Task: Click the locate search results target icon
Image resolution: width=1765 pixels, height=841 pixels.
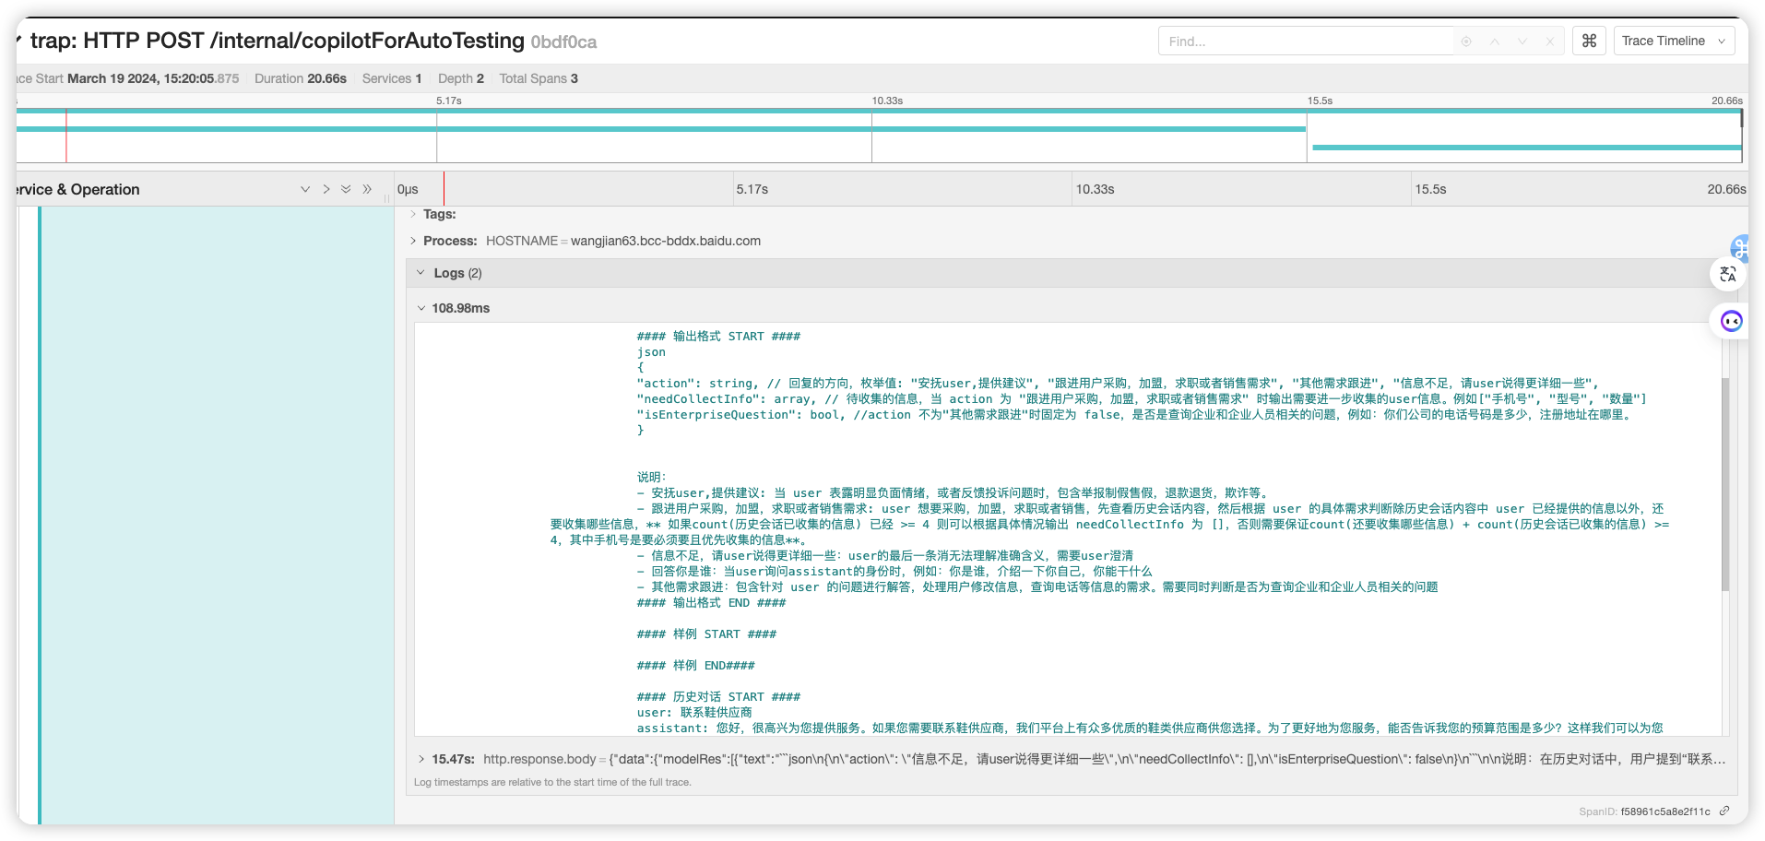Action: point(1466,41)
